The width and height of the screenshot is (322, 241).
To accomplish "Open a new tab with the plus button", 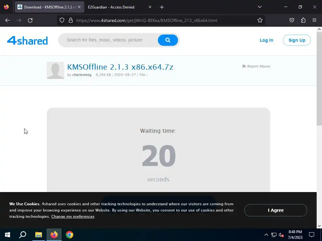I will tap(162, 7).
